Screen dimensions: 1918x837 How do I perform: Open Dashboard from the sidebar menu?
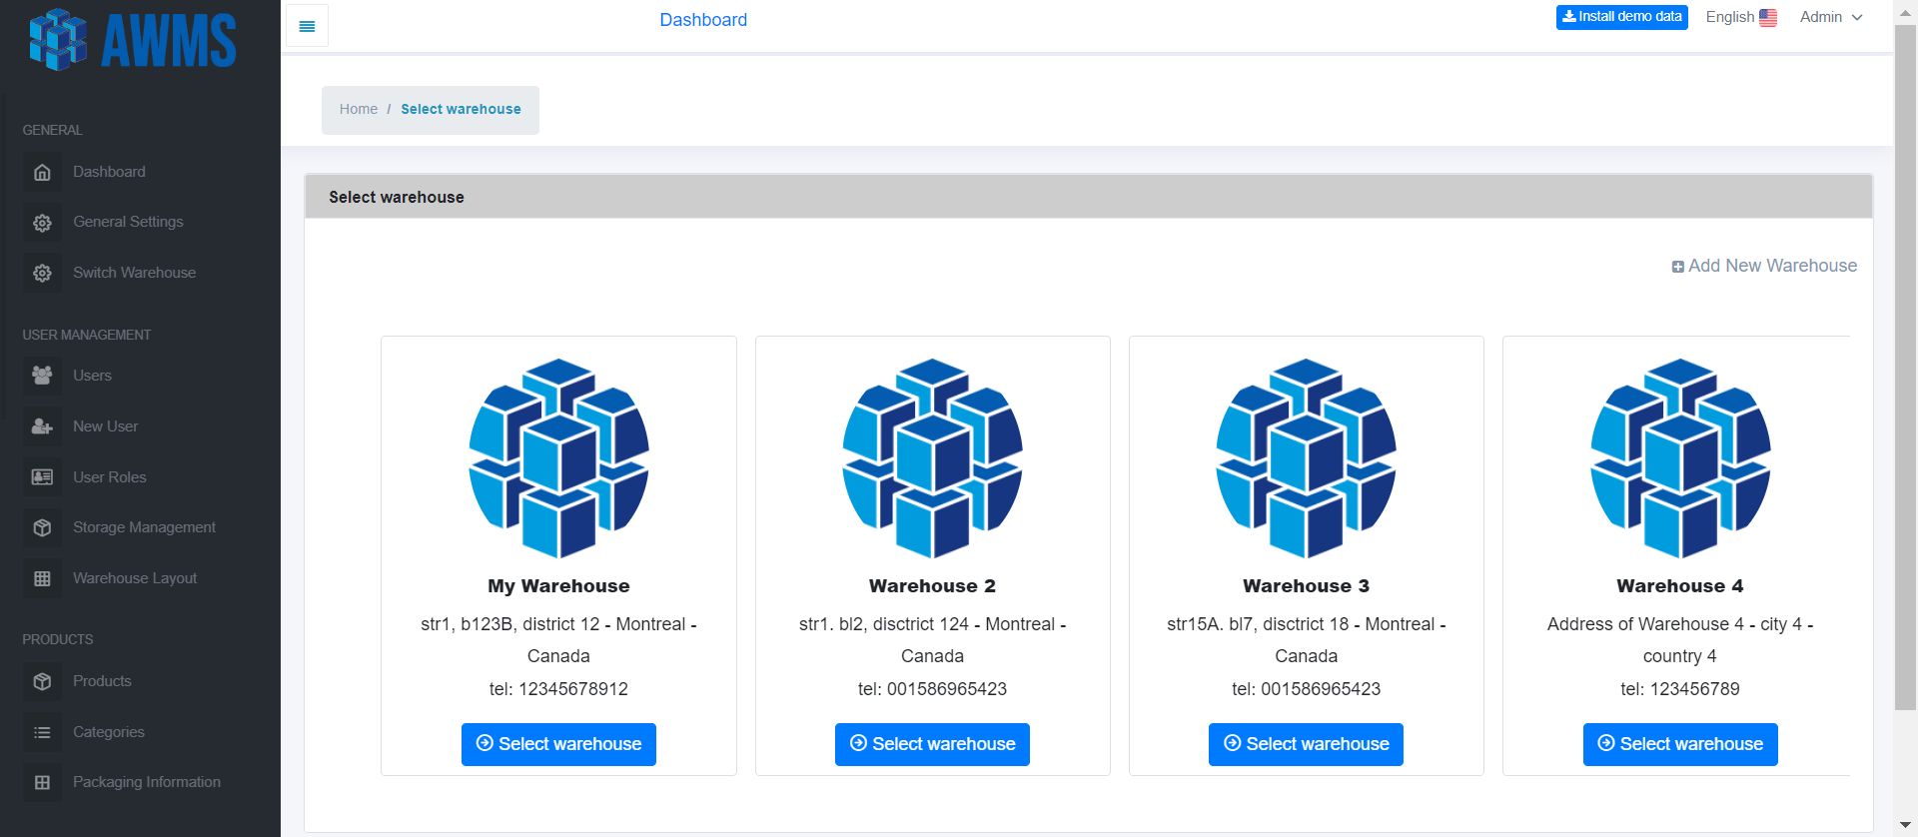[109, 172]
